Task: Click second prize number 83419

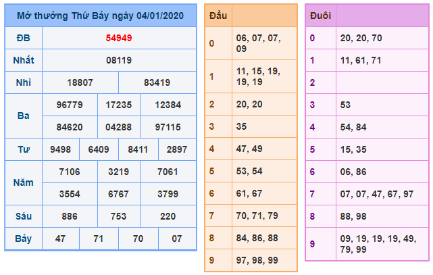Action: pyautogui.click(x=157, y=82)
